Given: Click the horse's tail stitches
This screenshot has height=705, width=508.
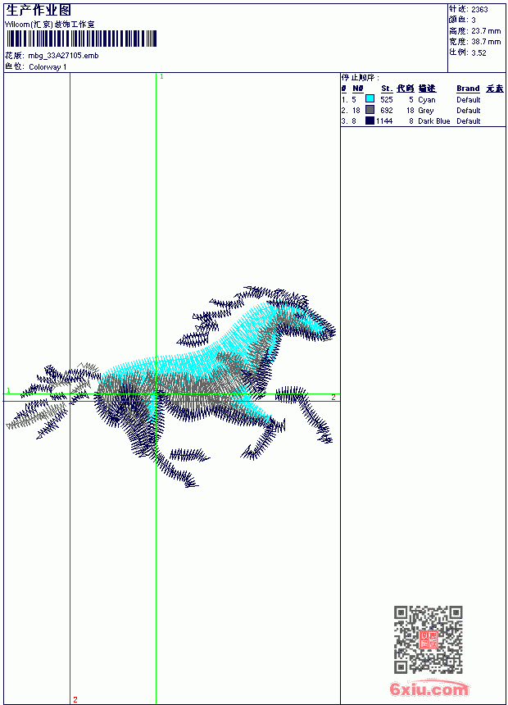Looking at the screenshot, I should (49, 400).
